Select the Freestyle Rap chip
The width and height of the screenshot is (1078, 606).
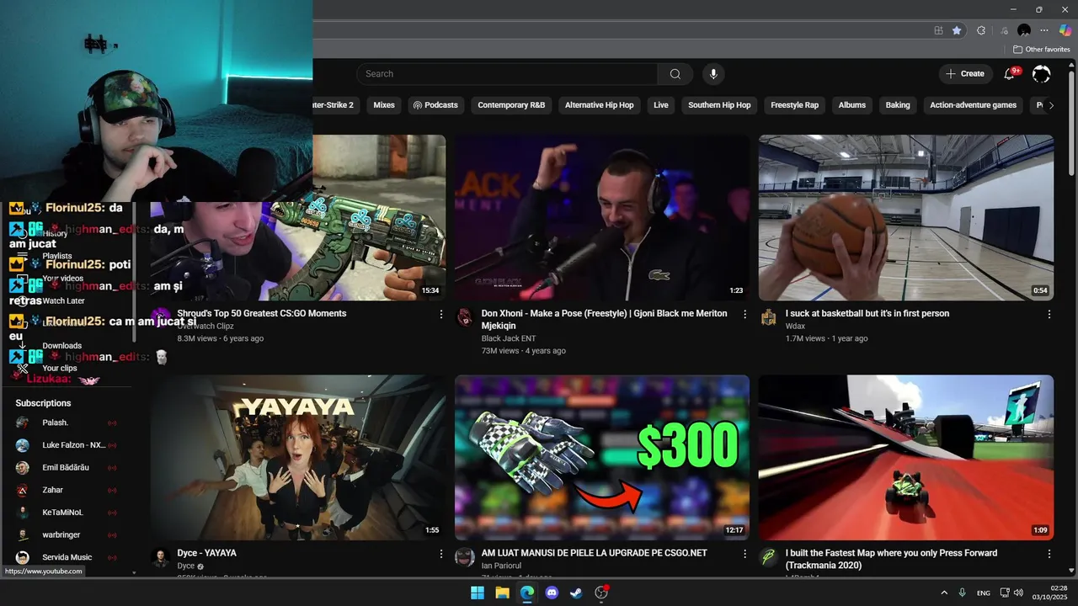(794, 105)
